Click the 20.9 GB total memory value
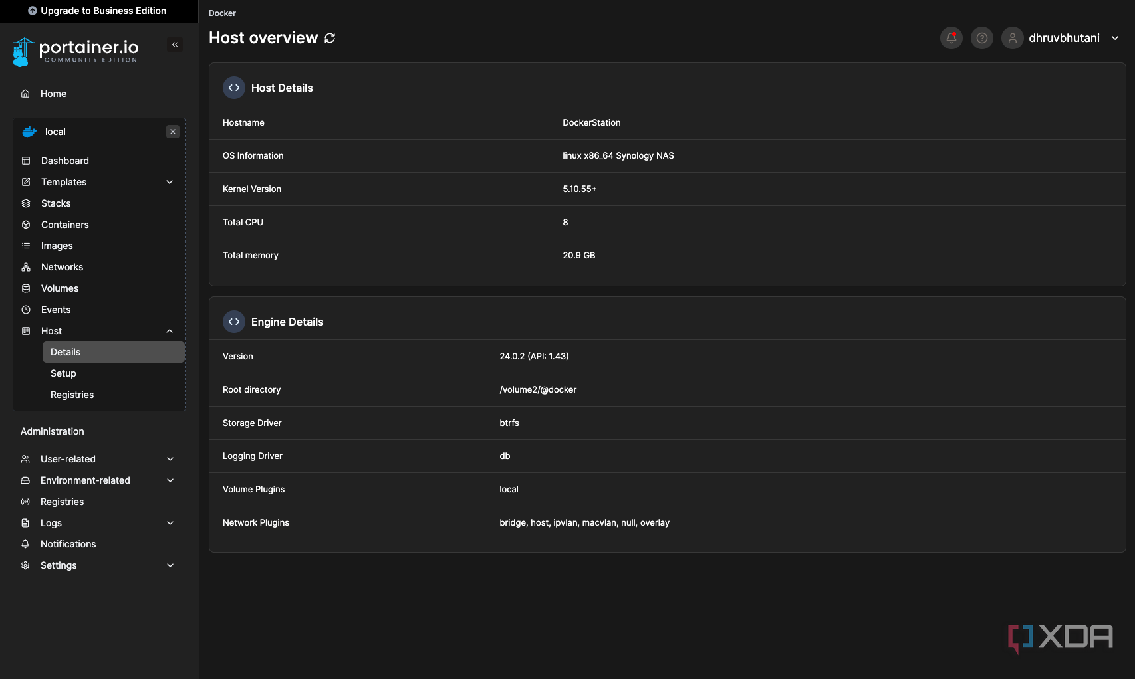 pyautogui.click(x=578, y=255)
